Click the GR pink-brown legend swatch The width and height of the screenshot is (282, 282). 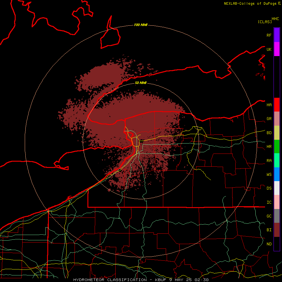[x=277, y=119]
